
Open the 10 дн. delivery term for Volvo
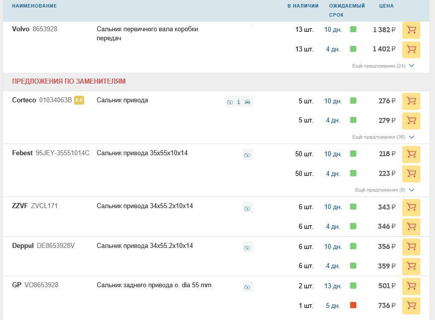pos(333,29)
